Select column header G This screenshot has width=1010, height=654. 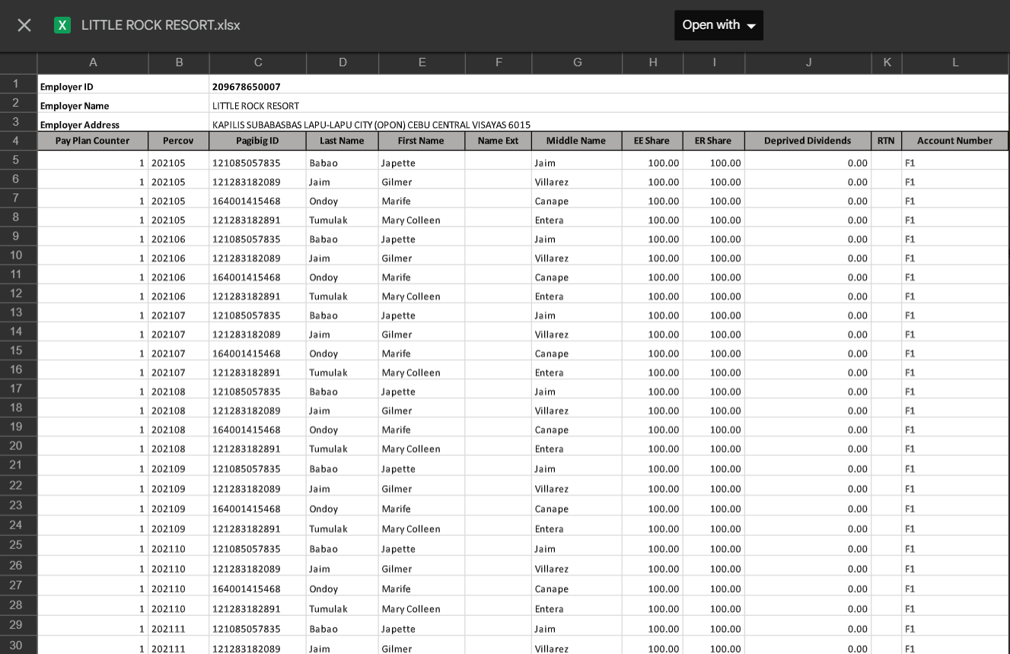577,62
